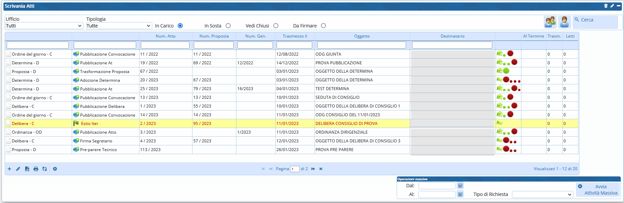
Task: Click the single user icon
Action: [564, 22]
